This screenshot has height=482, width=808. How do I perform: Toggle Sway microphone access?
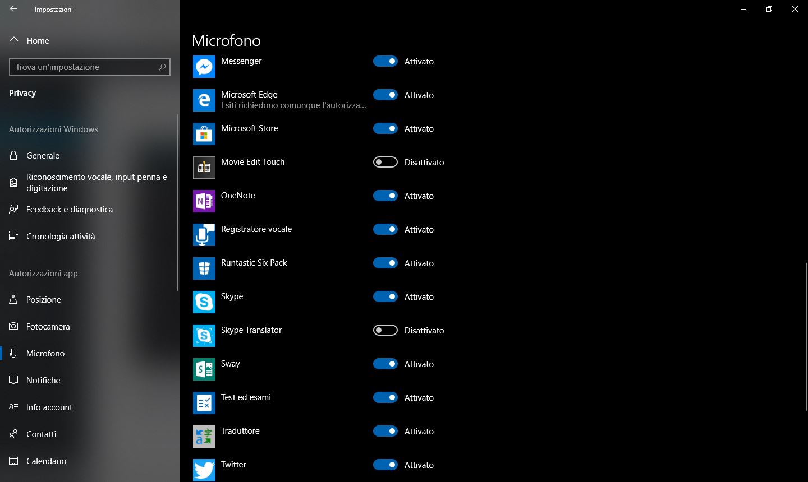tap(385, 364)
